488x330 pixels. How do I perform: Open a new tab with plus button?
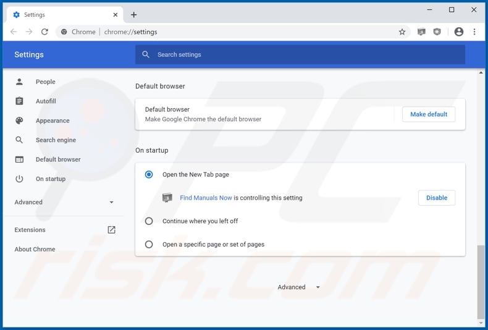[x=134, y=15]
